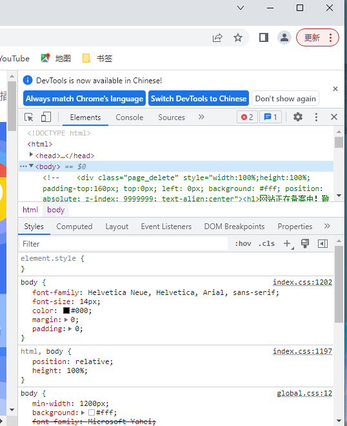Collapse the body element node
This screenshot has width=347, height=426.
tap(31, 166)
